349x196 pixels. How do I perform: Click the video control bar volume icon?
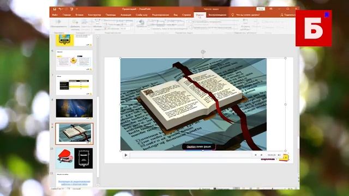(279, 155)
